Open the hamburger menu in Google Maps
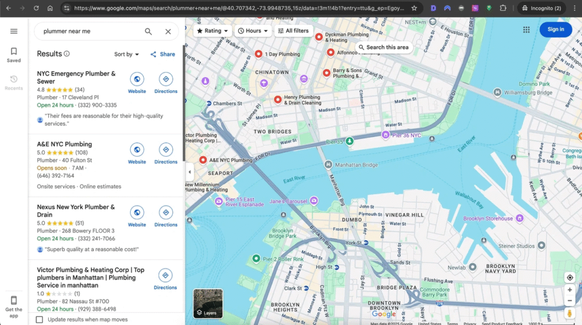 point(14,31)
